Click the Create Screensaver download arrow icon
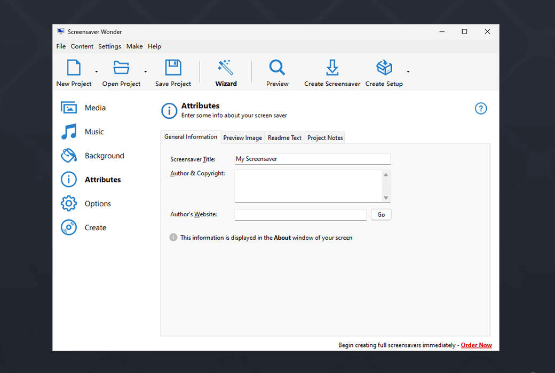This screenshot has width=555, height=373. pyautogui.click(x=332, y=67)
